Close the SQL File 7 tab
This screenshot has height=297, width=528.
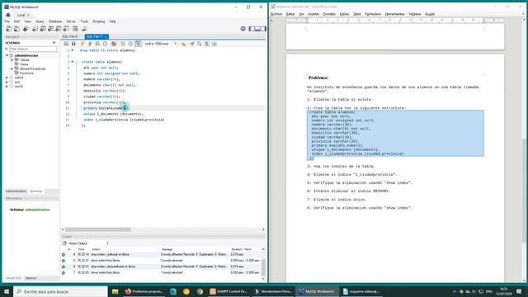(106, 36)
